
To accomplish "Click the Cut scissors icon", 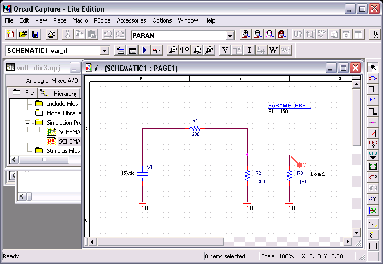I will (67, 35).
